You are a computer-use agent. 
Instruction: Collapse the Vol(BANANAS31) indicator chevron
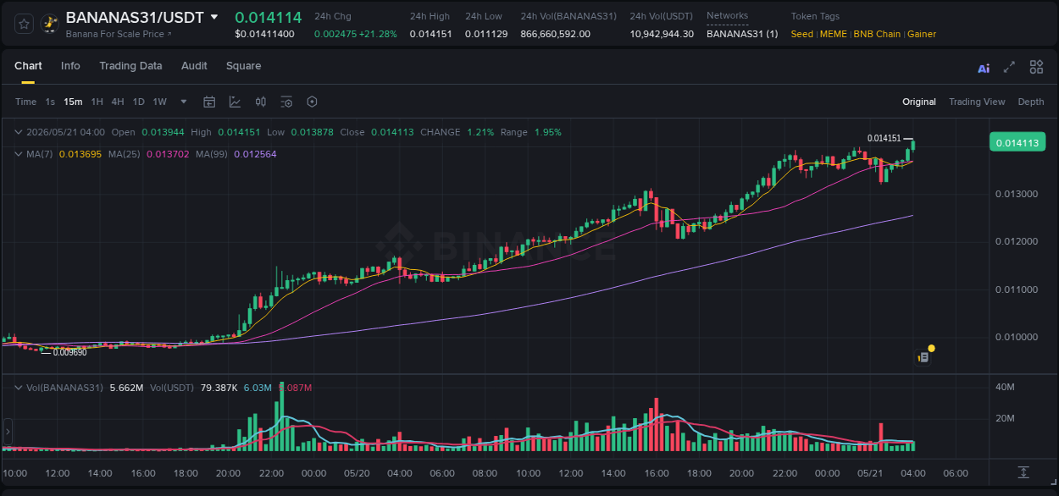pos(19,388)
